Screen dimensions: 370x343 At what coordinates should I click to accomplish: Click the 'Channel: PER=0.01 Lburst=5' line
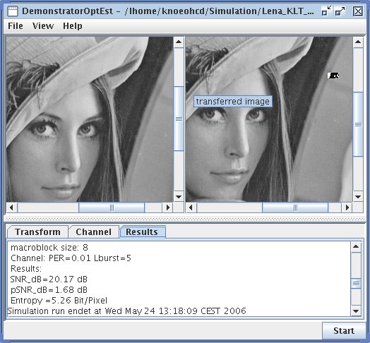(71, 258)
